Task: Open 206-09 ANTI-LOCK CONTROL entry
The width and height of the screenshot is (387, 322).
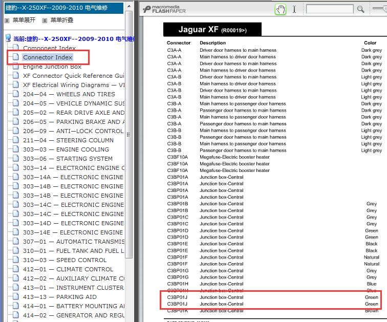Action: 73,131
